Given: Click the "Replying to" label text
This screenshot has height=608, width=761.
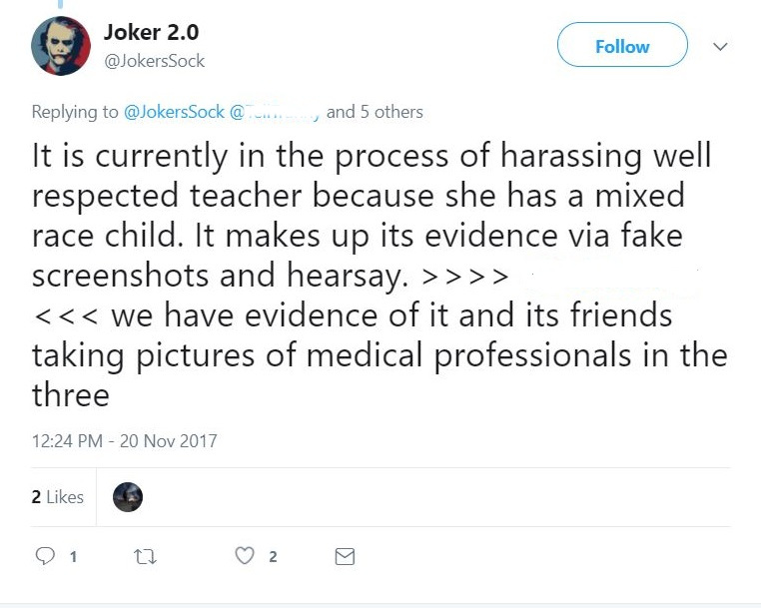Looking at the screenshot, I should tap(75, 112).
